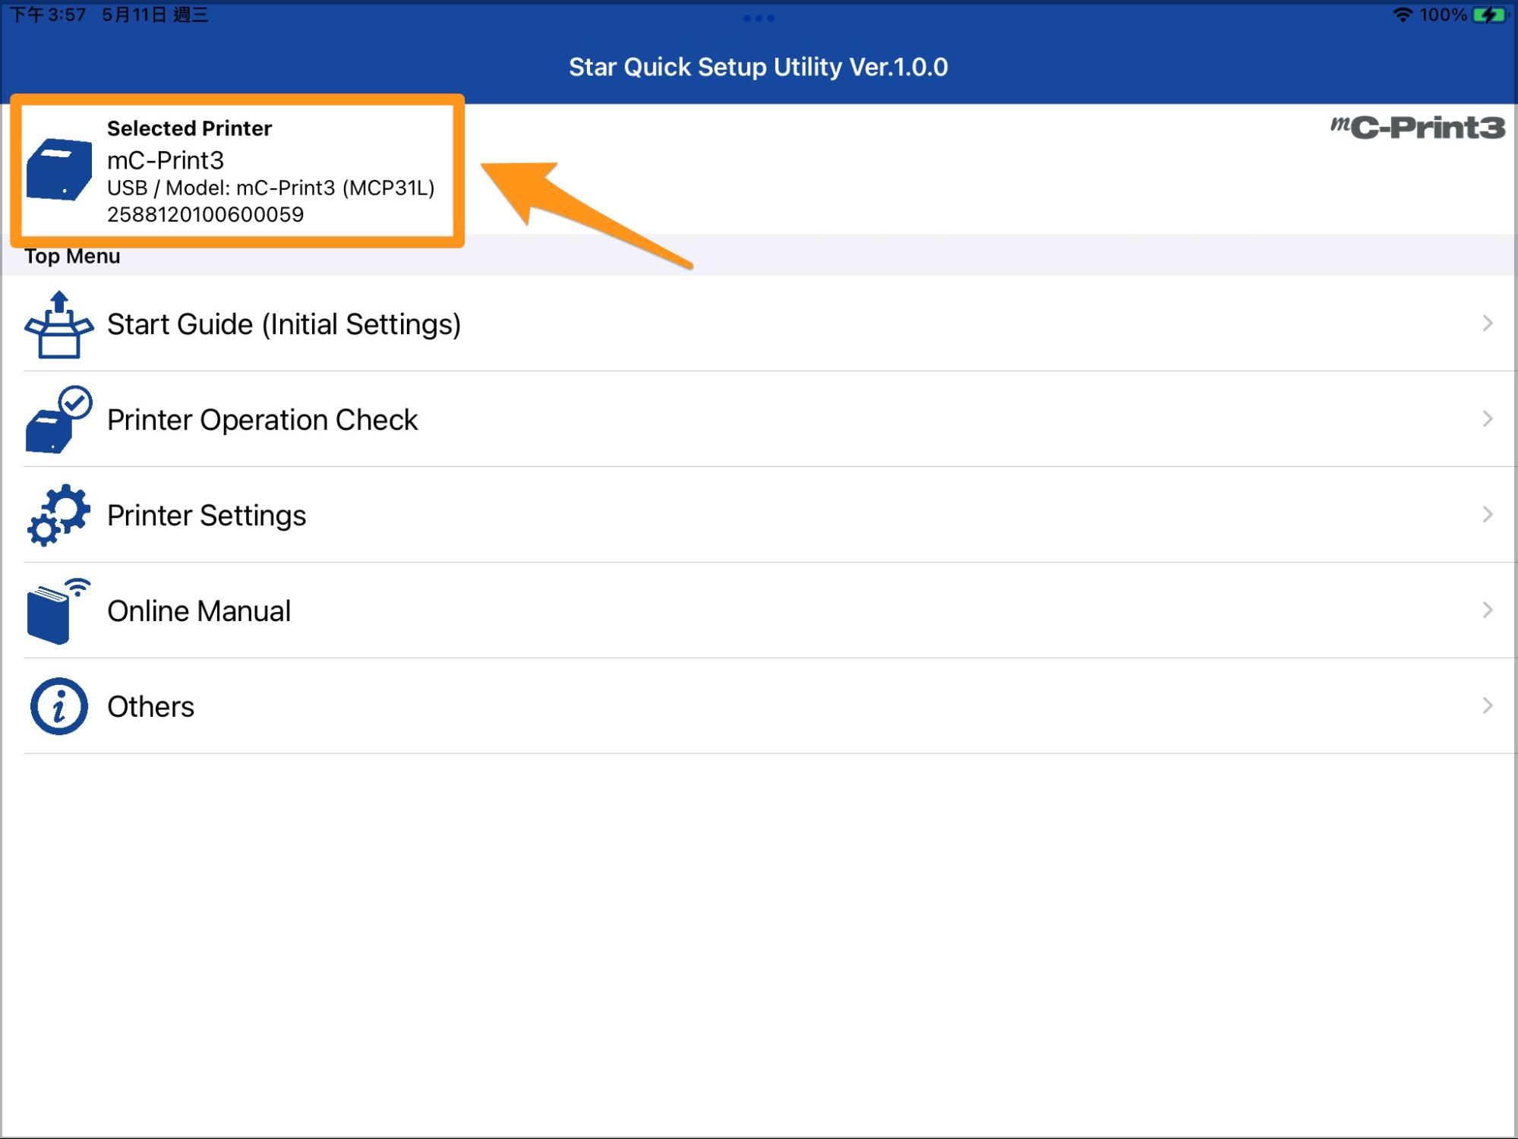Open the Online Manual book icon
Screen dimensions: 1518x1139
59,611
